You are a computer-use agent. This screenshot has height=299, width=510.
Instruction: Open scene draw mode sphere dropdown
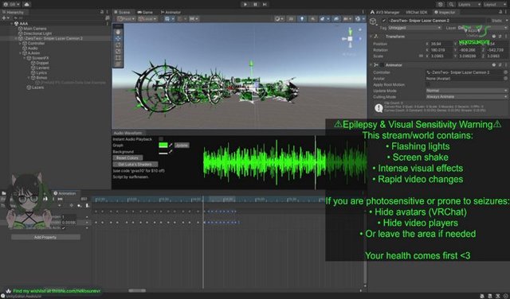click(279, 19)
